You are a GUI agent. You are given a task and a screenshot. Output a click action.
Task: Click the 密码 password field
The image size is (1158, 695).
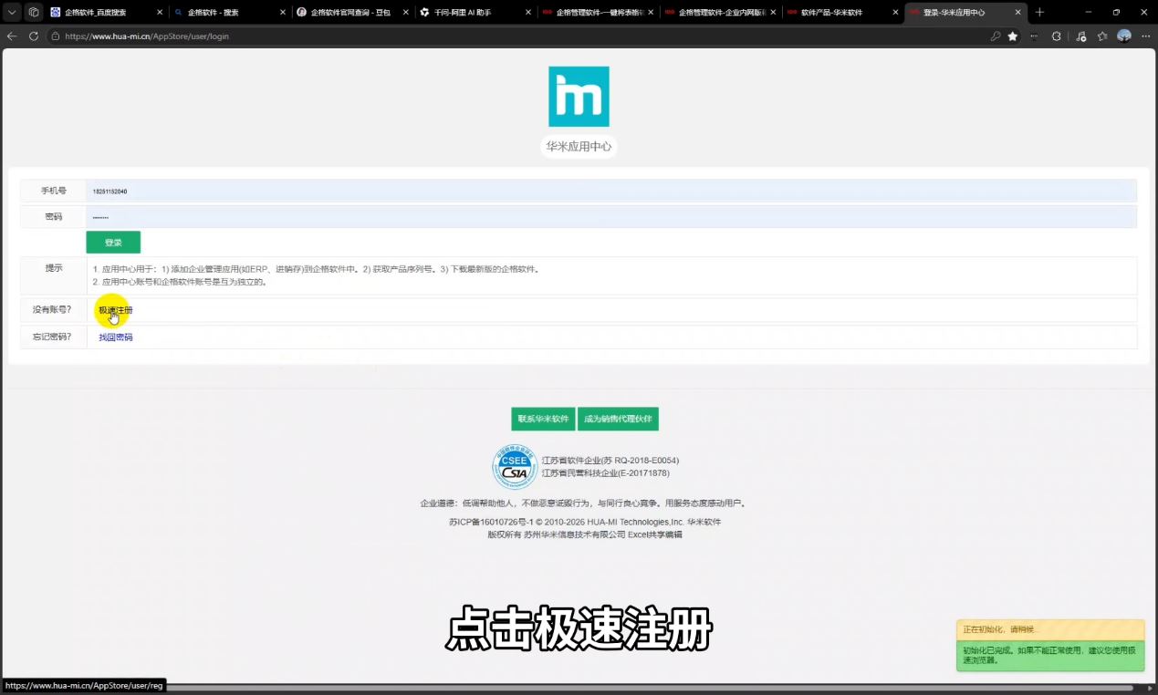coord(611,216)
